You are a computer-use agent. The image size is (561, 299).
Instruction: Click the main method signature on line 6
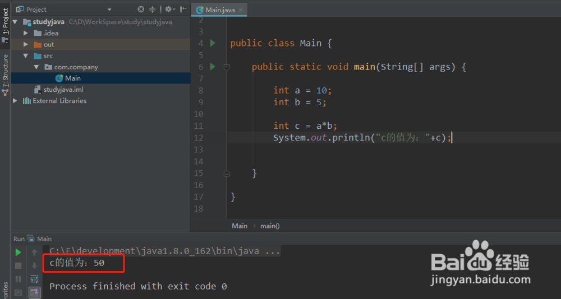(359, 67)
